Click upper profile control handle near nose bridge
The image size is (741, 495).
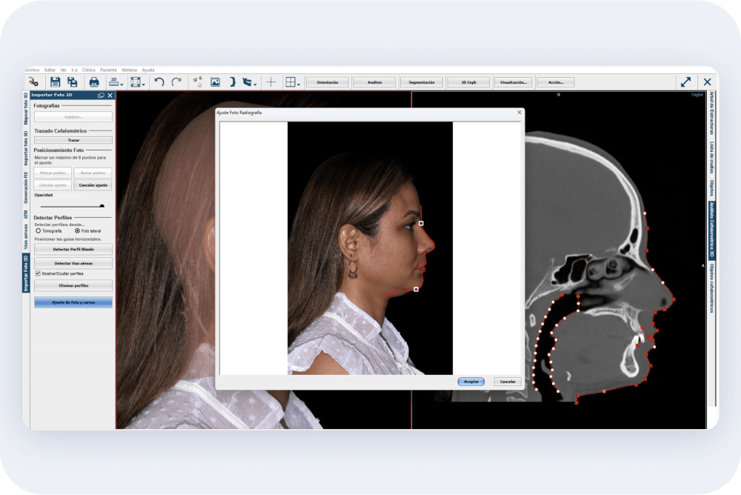[x=421, y=223]
